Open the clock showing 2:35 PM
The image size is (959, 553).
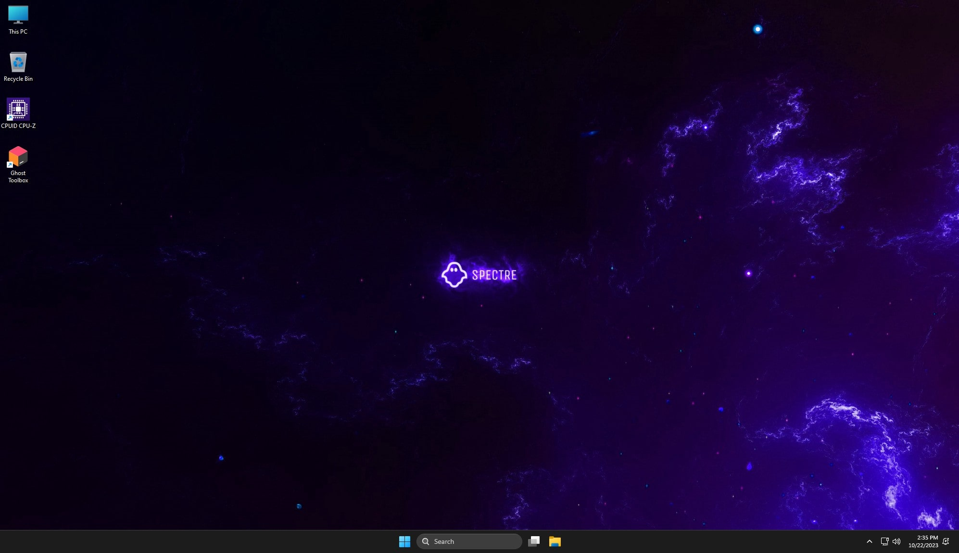point(923,541)
